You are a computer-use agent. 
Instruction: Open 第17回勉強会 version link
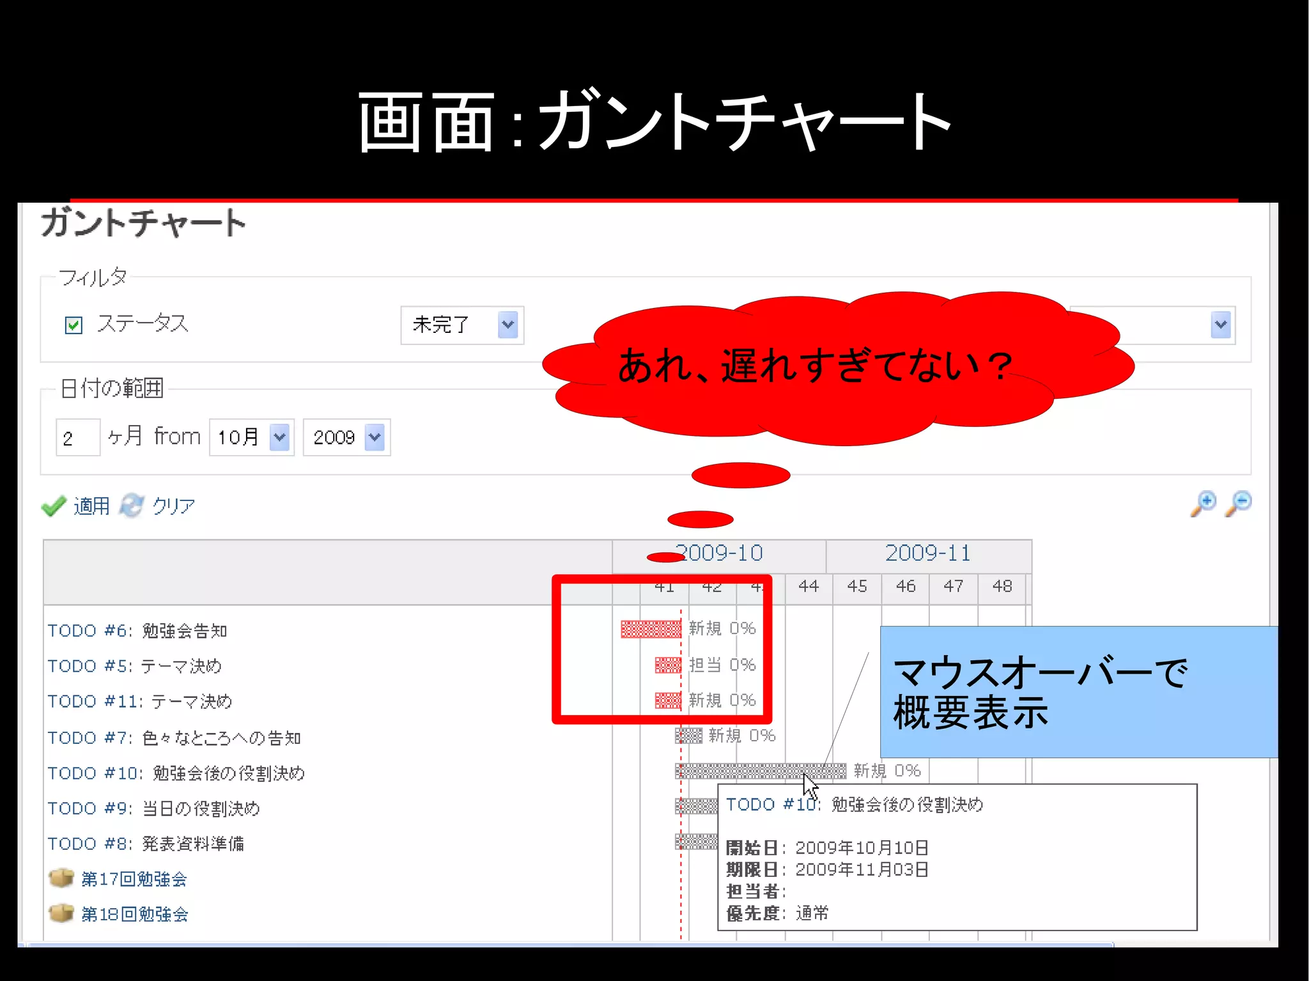point(134,879)
